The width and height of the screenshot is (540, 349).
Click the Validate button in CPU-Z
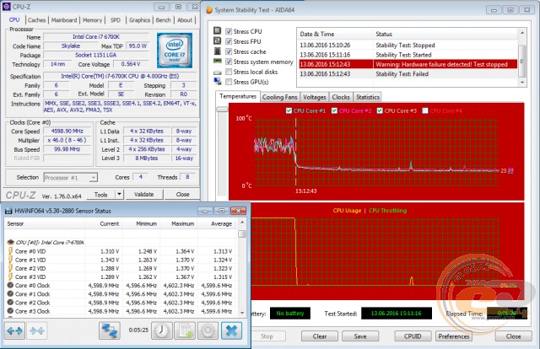point(144,195)
